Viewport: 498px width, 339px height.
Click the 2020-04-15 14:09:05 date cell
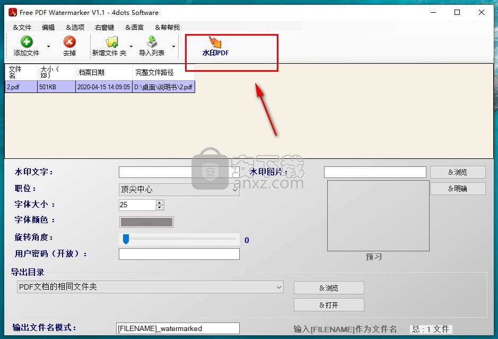pyautogui.click(x=103, y=87)
